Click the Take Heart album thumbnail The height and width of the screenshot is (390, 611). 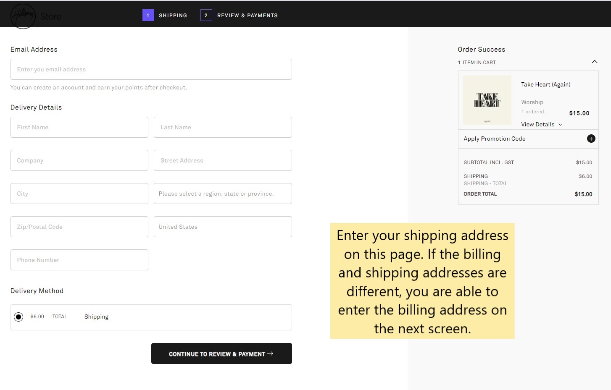point(487,100)
